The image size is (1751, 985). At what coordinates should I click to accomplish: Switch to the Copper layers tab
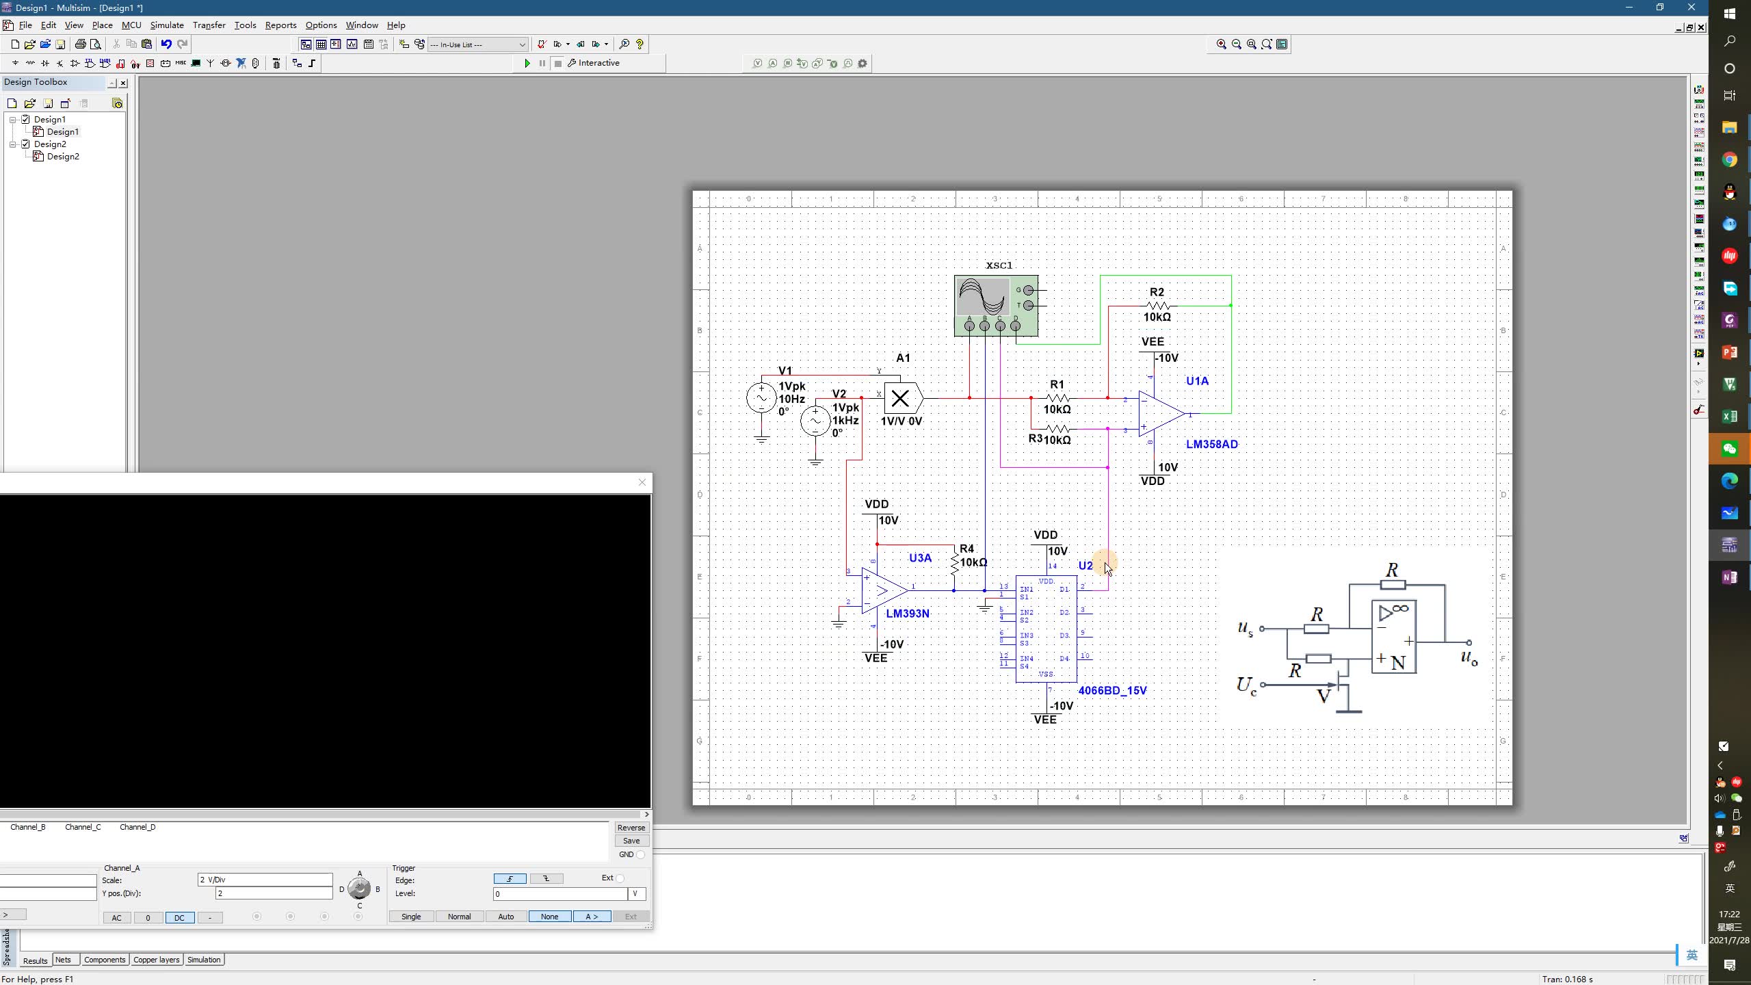[157, 960]
